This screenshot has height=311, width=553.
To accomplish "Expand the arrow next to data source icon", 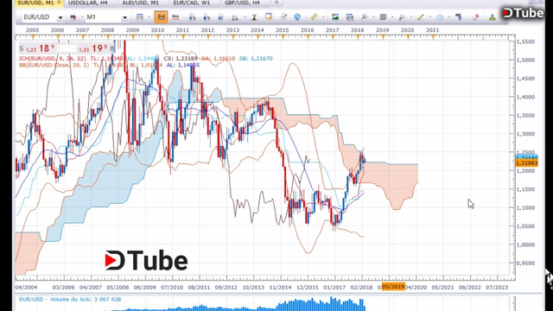I will click(x=82, y=17).
